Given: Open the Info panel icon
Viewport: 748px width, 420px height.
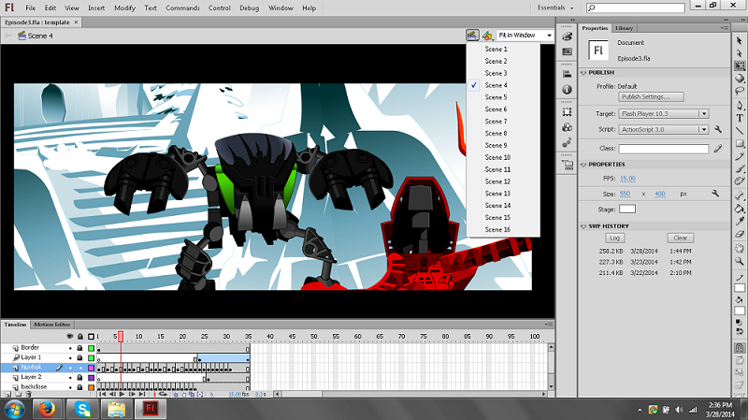Looking at the screenshot, I should tap(567, 89).
